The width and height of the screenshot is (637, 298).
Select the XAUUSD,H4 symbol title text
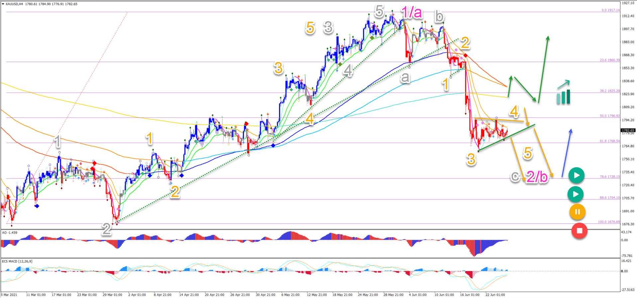[14, 4]
